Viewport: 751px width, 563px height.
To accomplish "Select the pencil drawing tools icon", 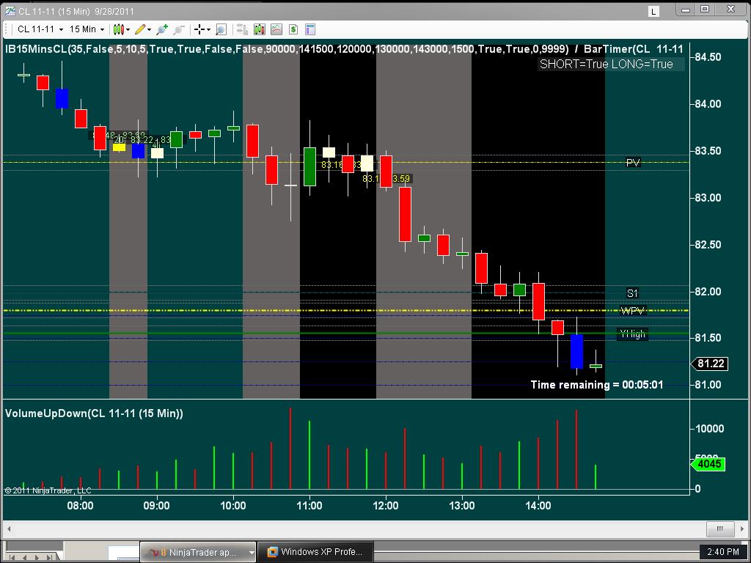I will point(140,29).
